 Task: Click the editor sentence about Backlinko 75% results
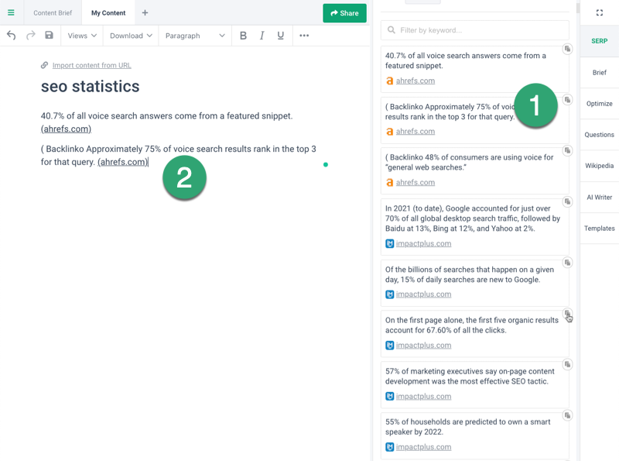[179, 156]
